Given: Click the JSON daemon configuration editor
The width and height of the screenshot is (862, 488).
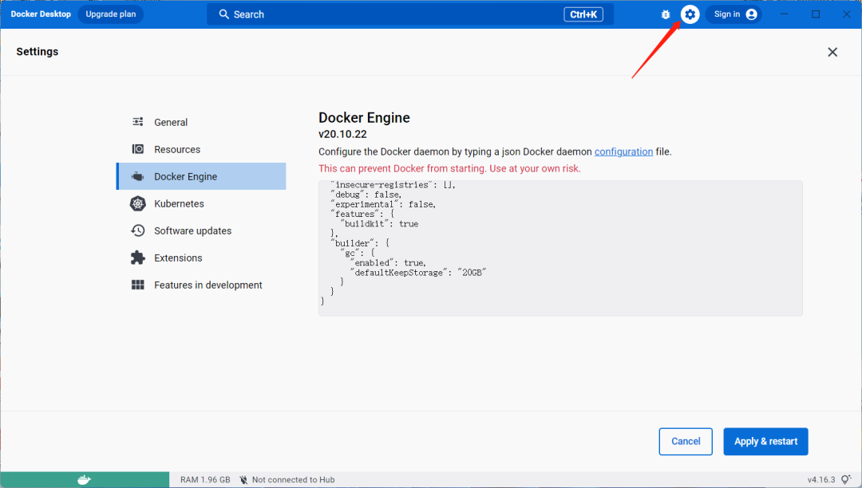Looking at the screenshot, I should pos(559,247).
